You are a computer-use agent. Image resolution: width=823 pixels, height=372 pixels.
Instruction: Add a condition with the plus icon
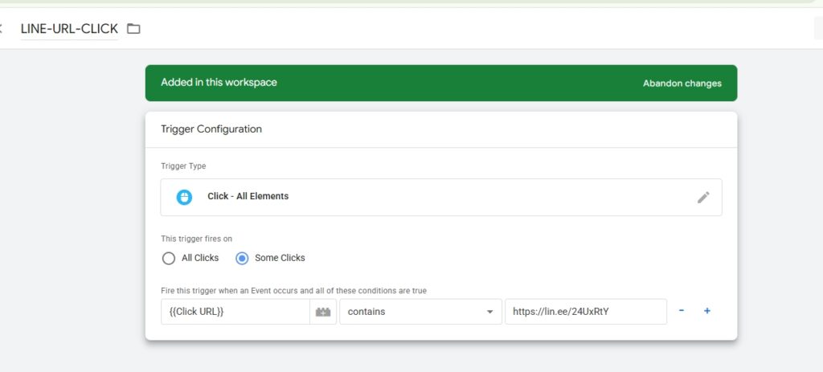(x=707, y=311)
